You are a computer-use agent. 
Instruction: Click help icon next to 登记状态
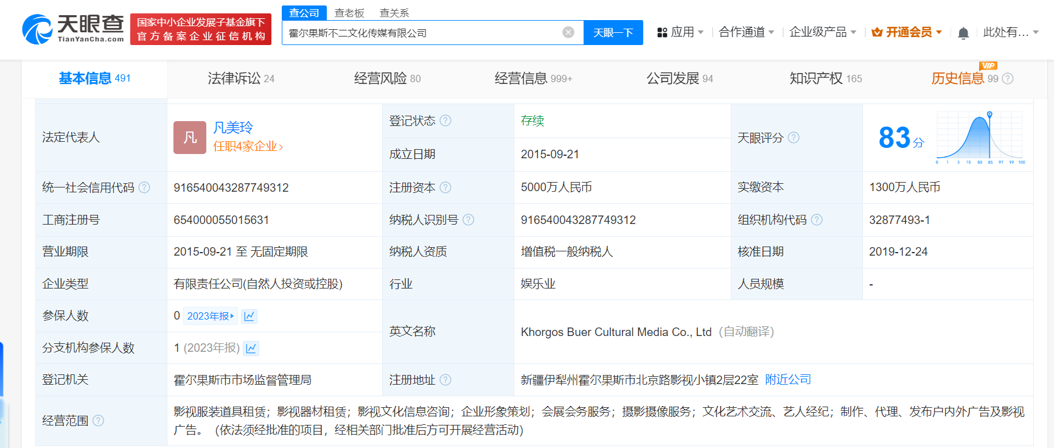(x=445, y=121)
